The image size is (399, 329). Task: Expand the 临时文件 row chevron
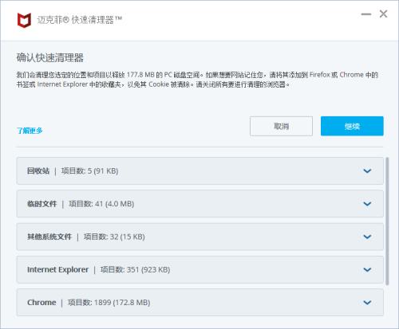tap(367, 204)
